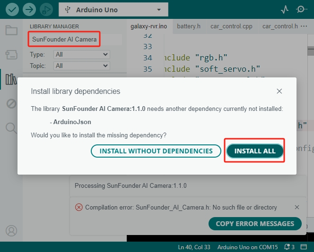Click line number 35 in the editor
Image resolution: width=314 pixels, height=252 pixels.
(148, 69)
